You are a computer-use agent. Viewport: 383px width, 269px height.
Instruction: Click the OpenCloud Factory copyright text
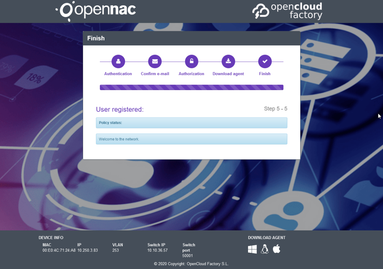[x=192, y=264]
